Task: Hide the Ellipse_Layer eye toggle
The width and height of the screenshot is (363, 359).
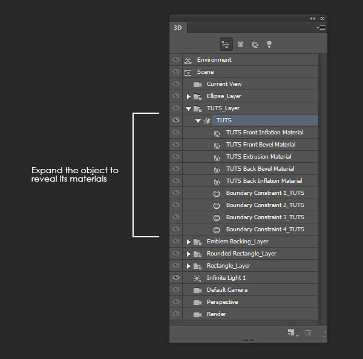Action: pos(176,96)
